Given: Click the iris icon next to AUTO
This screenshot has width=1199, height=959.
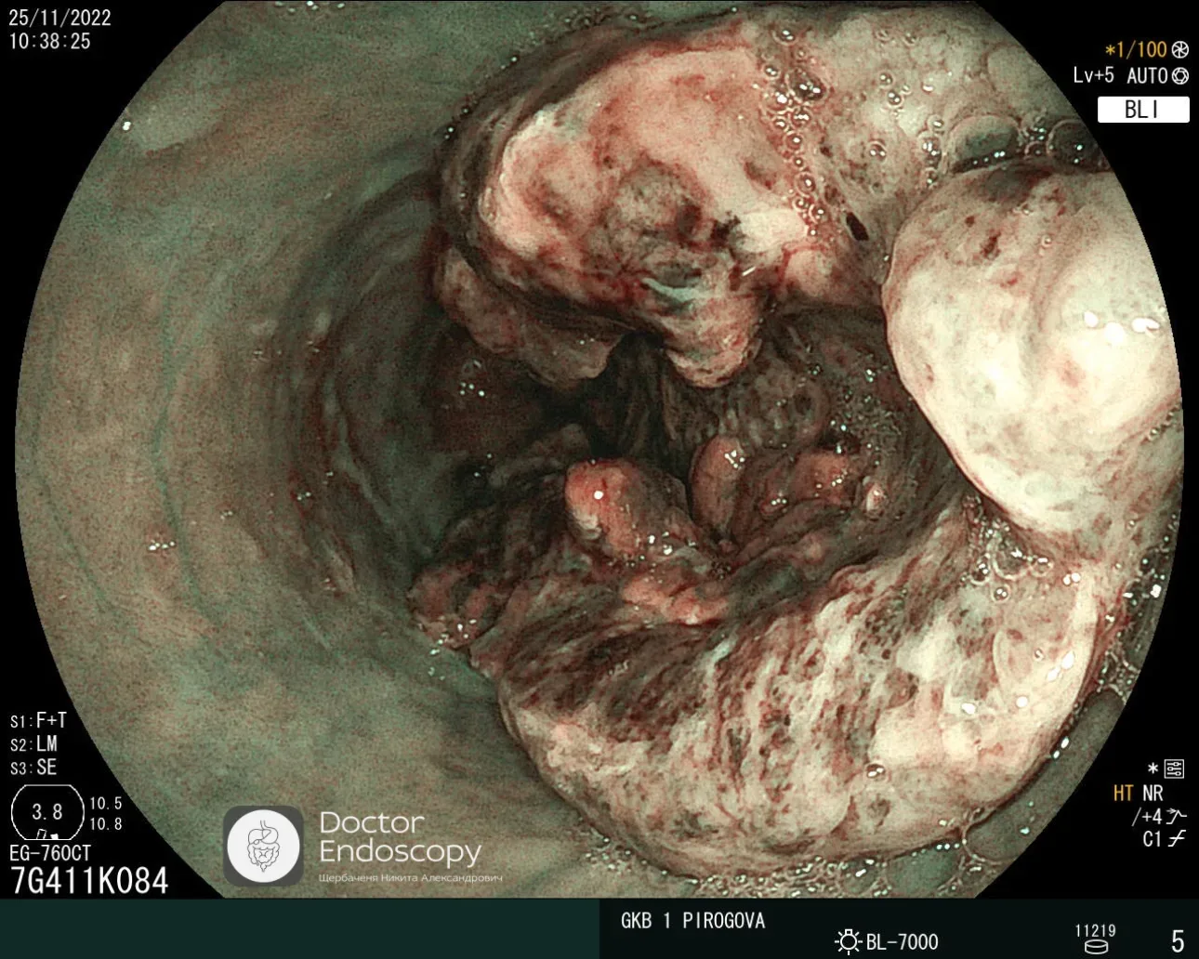Looking at the screenshot, I should [1180, 76].
